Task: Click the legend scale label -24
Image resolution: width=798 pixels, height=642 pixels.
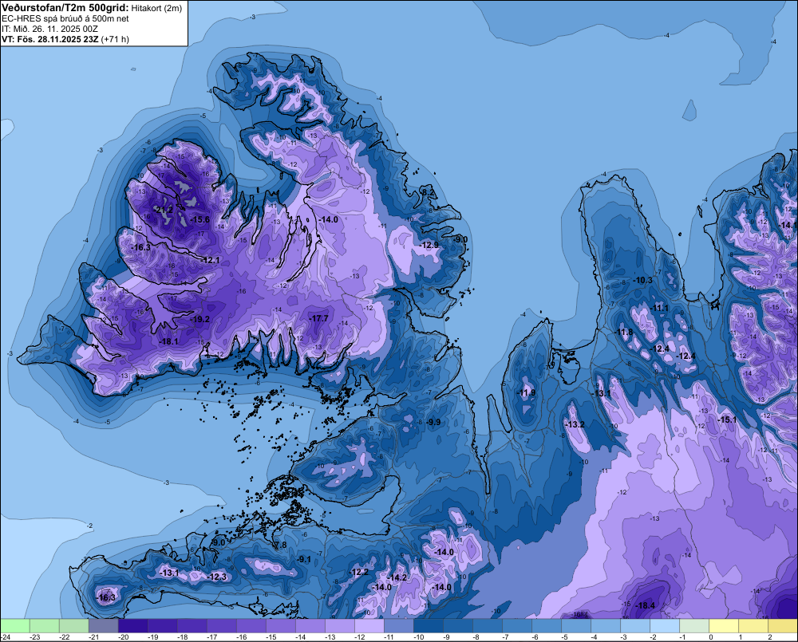Action: [x=6, y=637]
